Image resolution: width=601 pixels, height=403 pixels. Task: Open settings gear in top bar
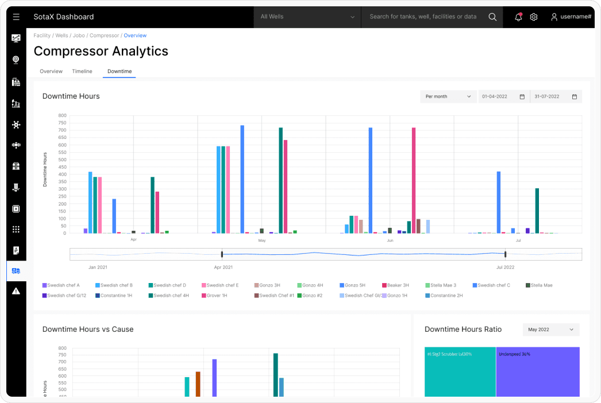(534, 17)
